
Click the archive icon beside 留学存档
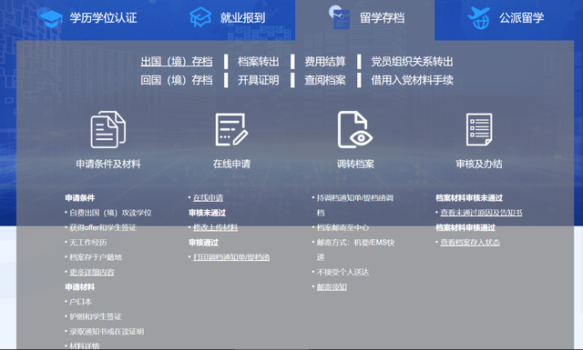(340, 17)
